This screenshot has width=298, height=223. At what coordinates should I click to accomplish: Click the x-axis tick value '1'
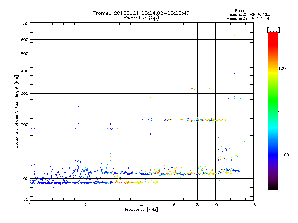30,205
